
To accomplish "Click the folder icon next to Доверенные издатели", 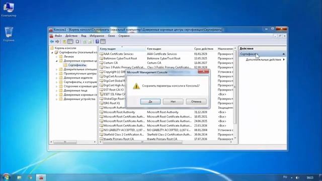I will [61, 78].
